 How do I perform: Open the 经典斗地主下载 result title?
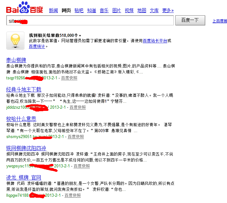click(24, 89)
